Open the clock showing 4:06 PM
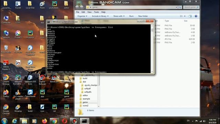 pos(212,121)
